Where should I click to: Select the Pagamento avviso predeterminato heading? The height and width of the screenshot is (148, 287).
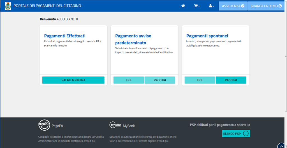(x=133, y=39)
